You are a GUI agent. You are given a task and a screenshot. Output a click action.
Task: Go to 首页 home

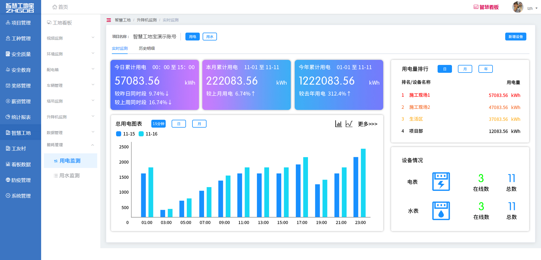[x=60, y=7]
